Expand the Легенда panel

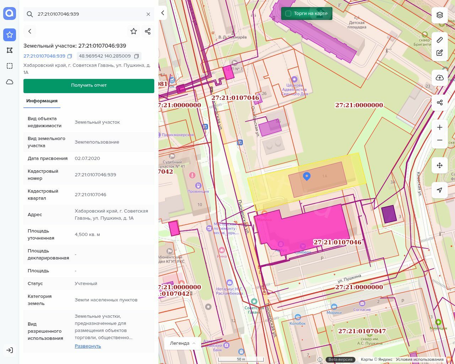[183, 343]
